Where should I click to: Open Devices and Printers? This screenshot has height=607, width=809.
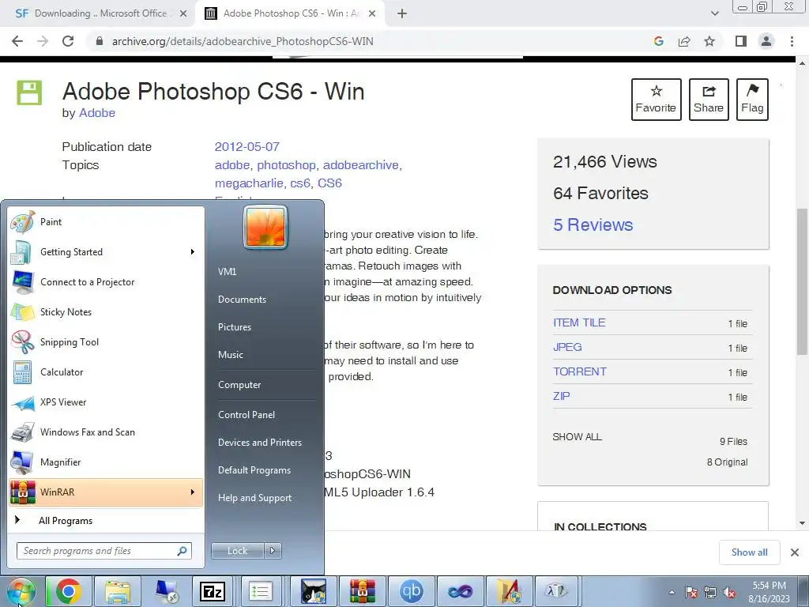click(x=259, y=443)
